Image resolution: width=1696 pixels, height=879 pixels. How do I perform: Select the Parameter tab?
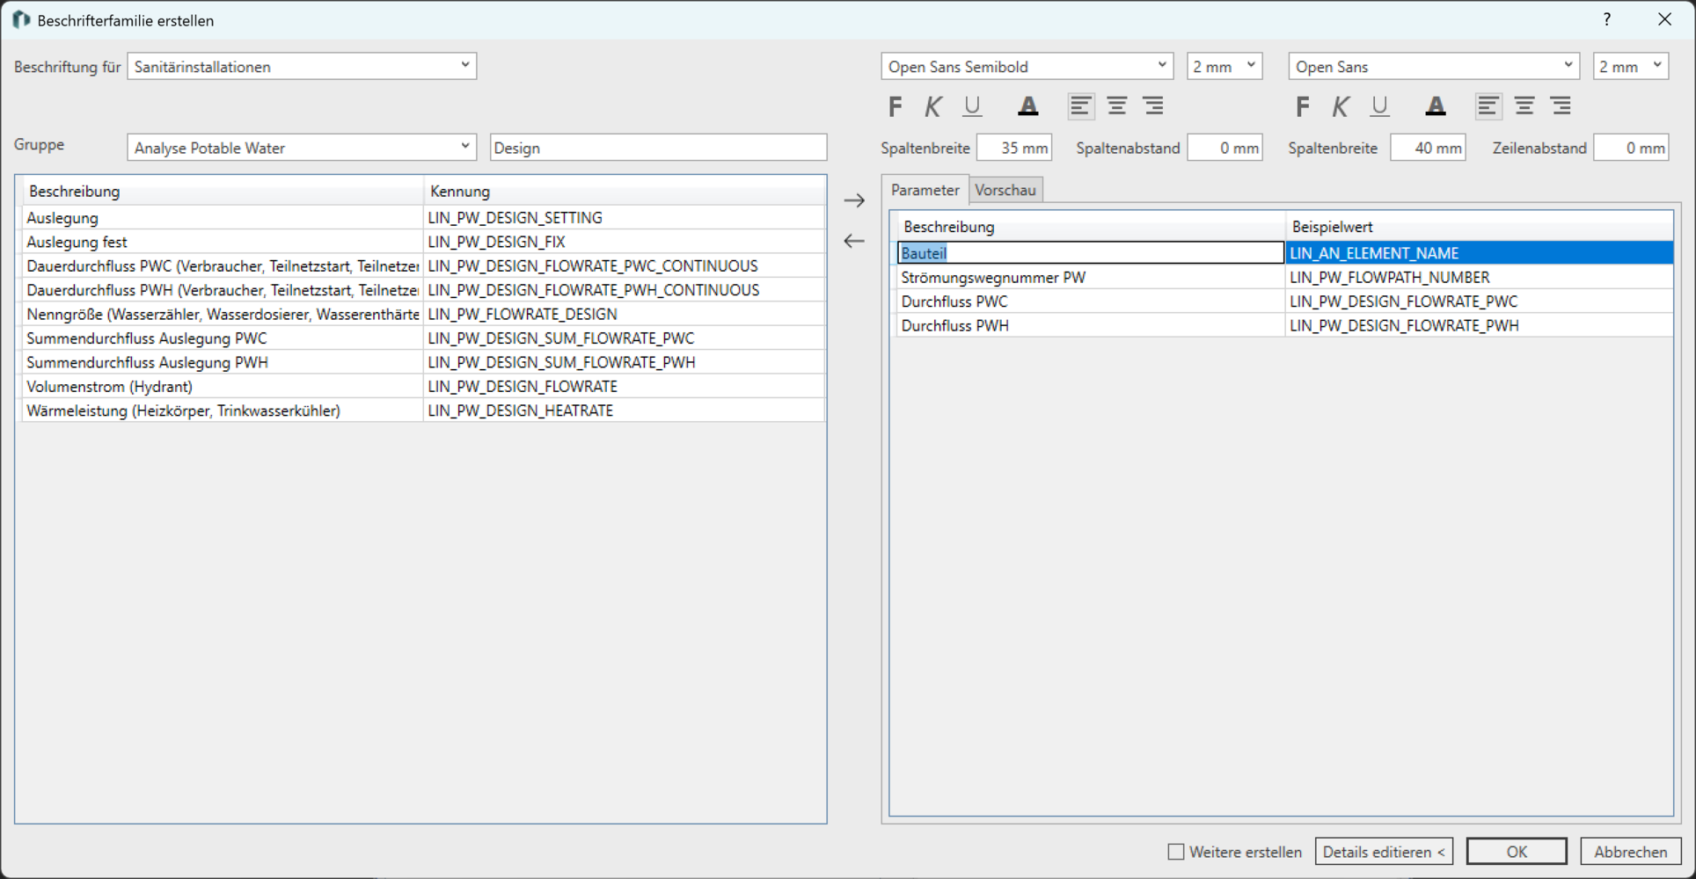pos(925,190)
